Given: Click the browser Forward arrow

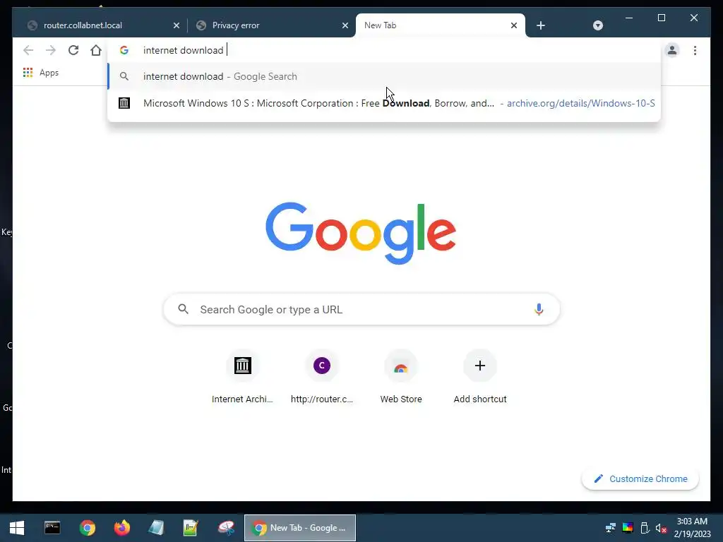Looking at the screenshot, I should [51, 50].
